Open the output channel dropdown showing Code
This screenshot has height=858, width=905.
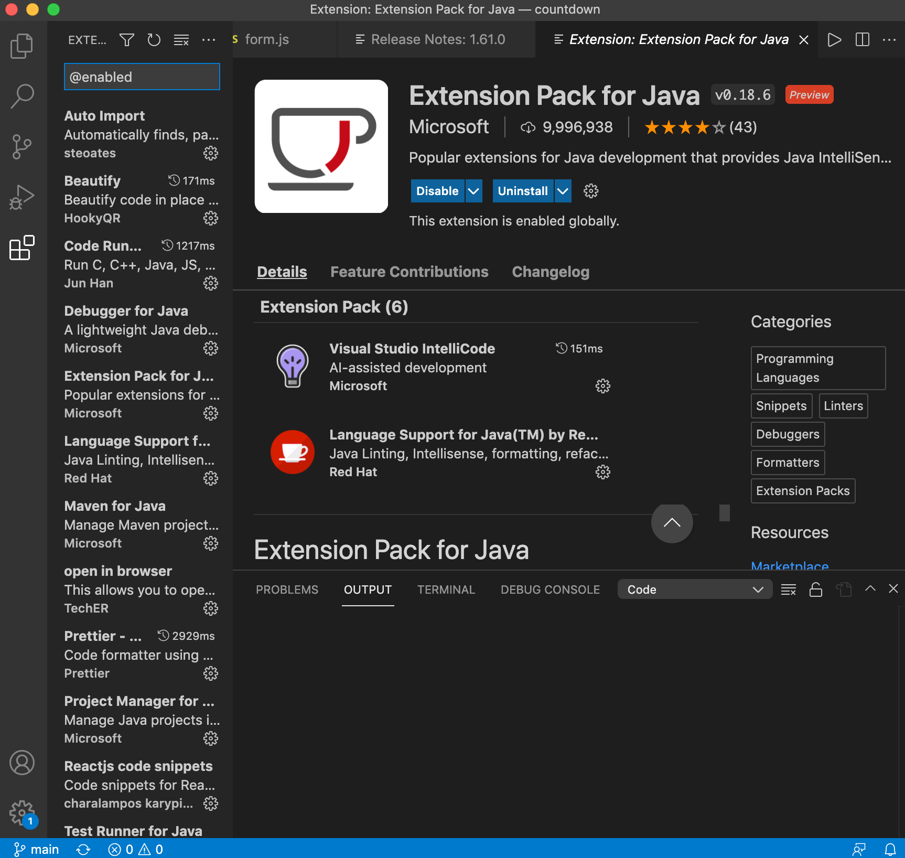coord(695,589)
